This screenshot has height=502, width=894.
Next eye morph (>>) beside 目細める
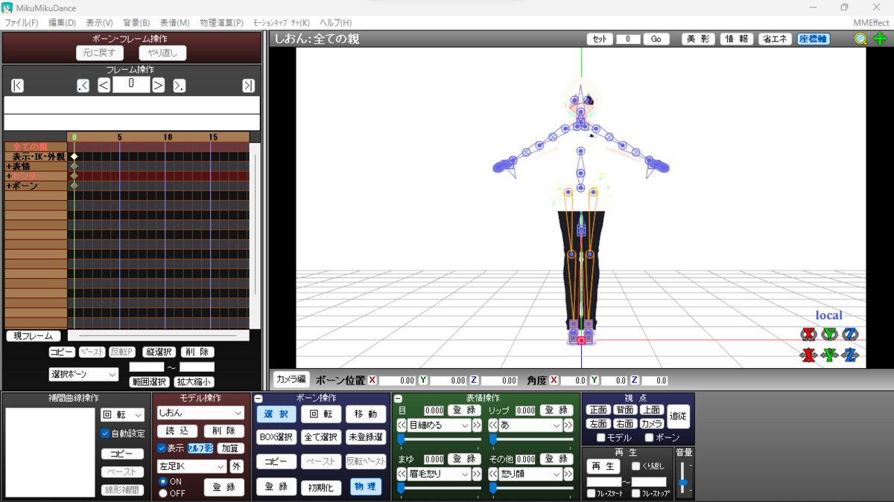[x=477, y=425]
